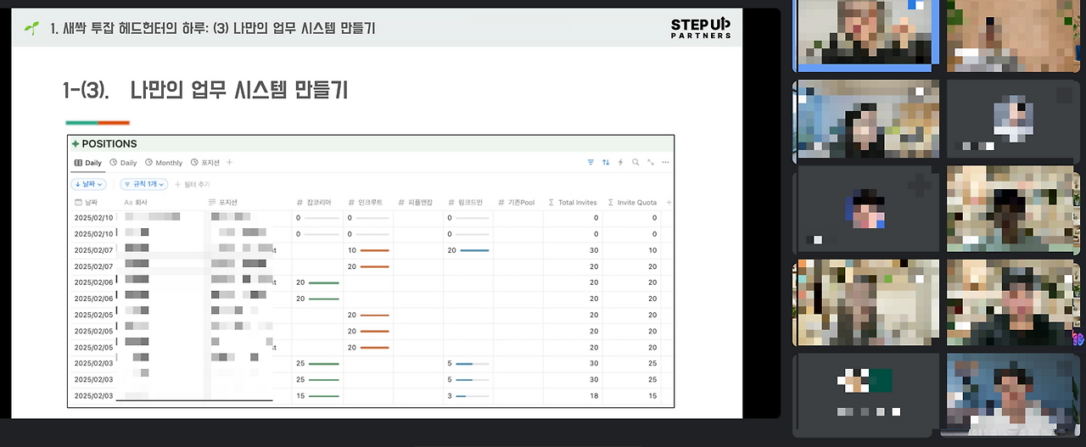Open the lightning automation icon
1086x447 pixels.
[620, 162]
